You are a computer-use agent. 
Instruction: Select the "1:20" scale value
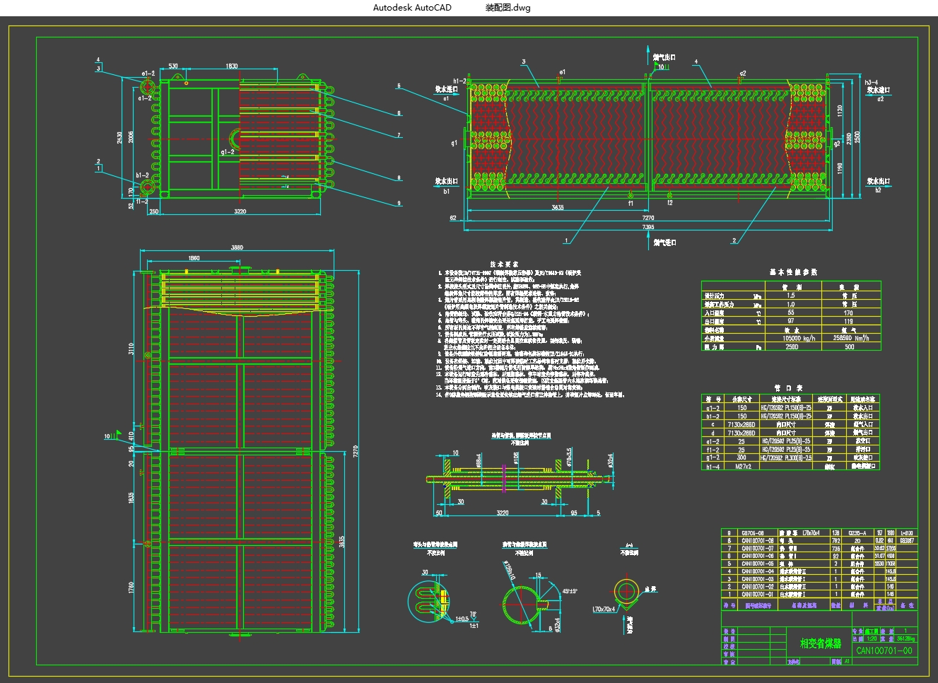[872, 637]
